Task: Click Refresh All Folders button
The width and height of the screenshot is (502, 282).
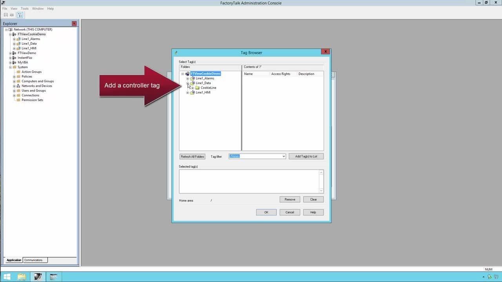Action: coord(192,157)
